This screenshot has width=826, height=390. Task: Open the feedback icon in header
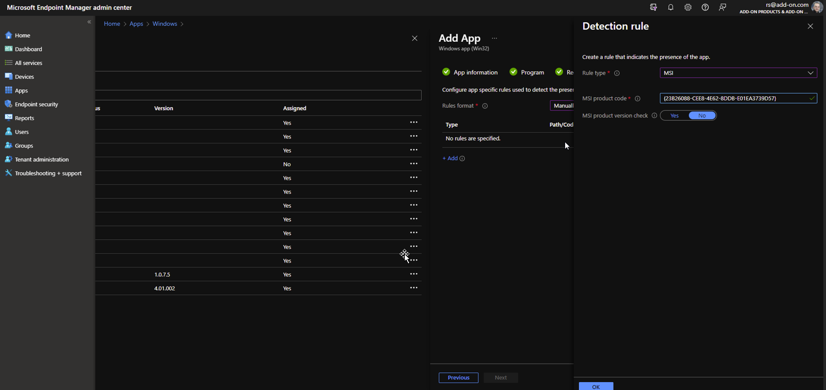click(722, 7)
